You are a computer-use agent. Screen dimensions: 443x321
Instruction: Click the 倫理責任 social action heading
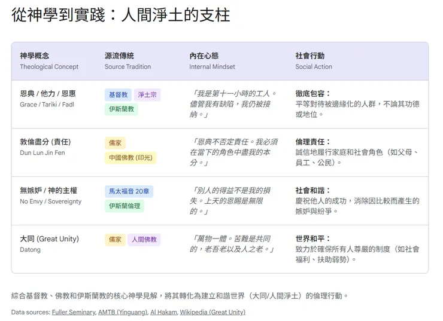312,142
